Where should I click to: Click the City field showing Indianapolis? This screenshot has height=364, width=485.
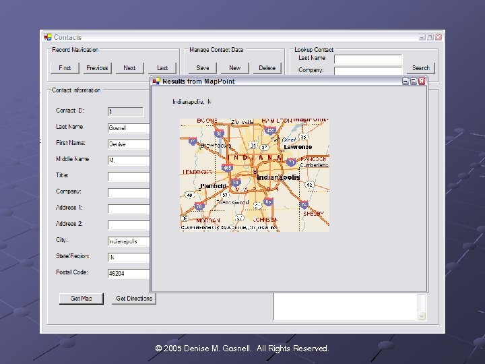click(x=129, y=241)
